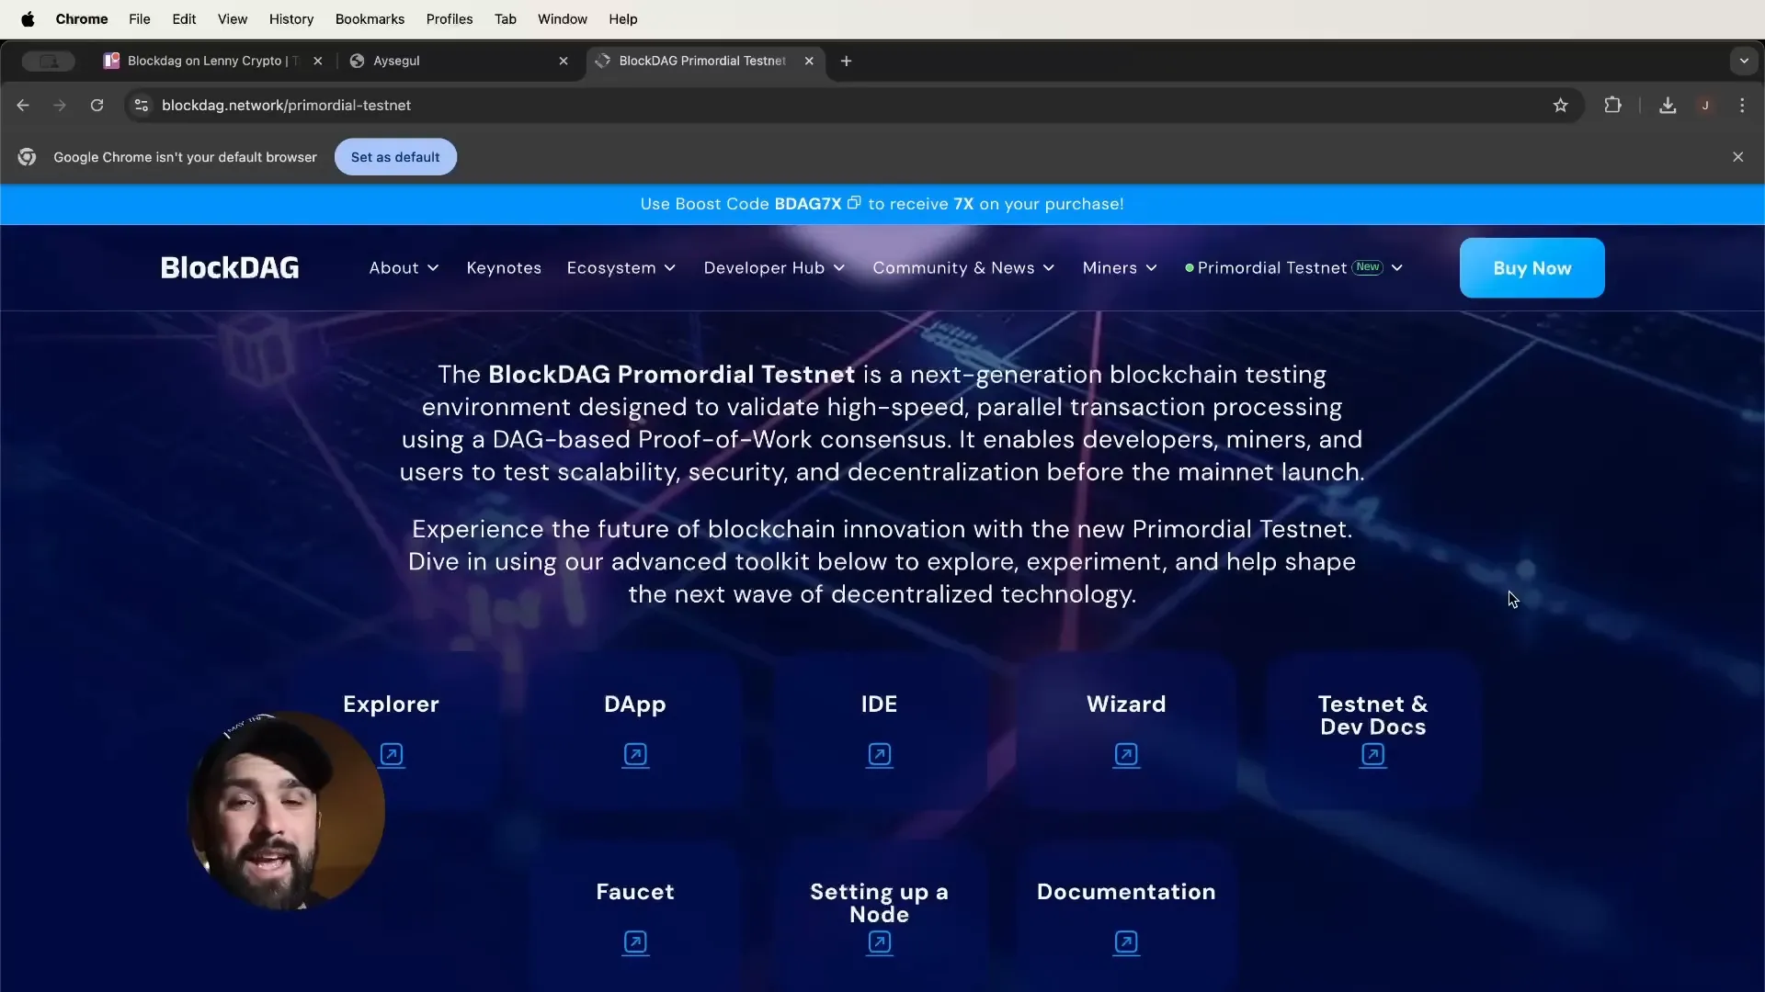Image resolution: width=1765 pixels, height=992 pixels.
Task: Open the Documentation external link icon
Action: (1126, 941)
